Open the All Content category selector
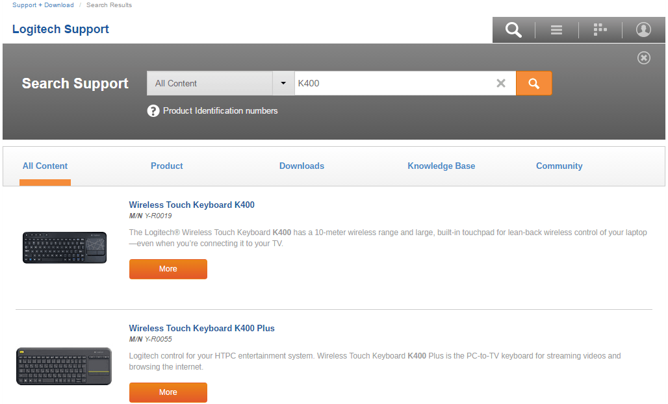 point(210,83)
